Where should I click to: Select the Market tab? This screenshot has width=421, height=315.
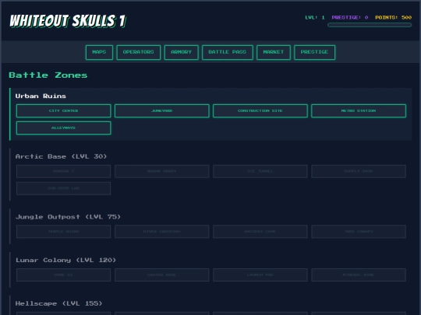274,52
